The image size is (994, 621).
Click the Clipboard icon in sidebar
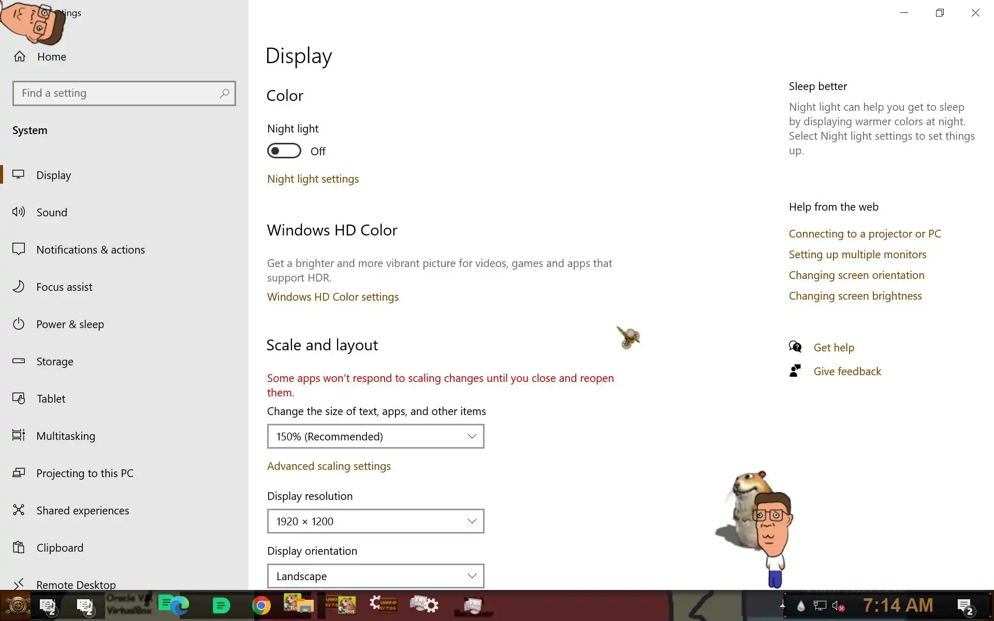(x=19, y=547)
